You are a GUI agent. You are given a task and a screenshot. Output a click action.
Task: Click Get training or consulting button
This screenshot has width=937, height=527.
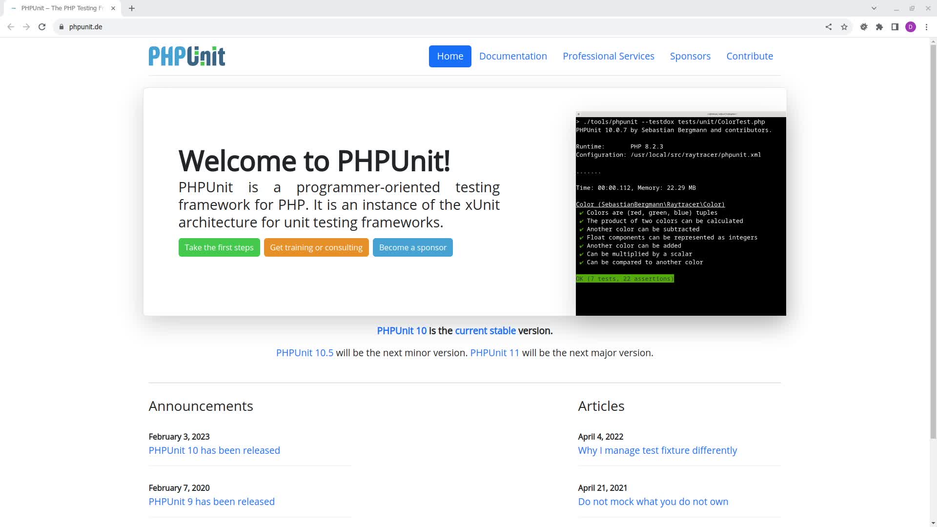(x=316, y=247)
